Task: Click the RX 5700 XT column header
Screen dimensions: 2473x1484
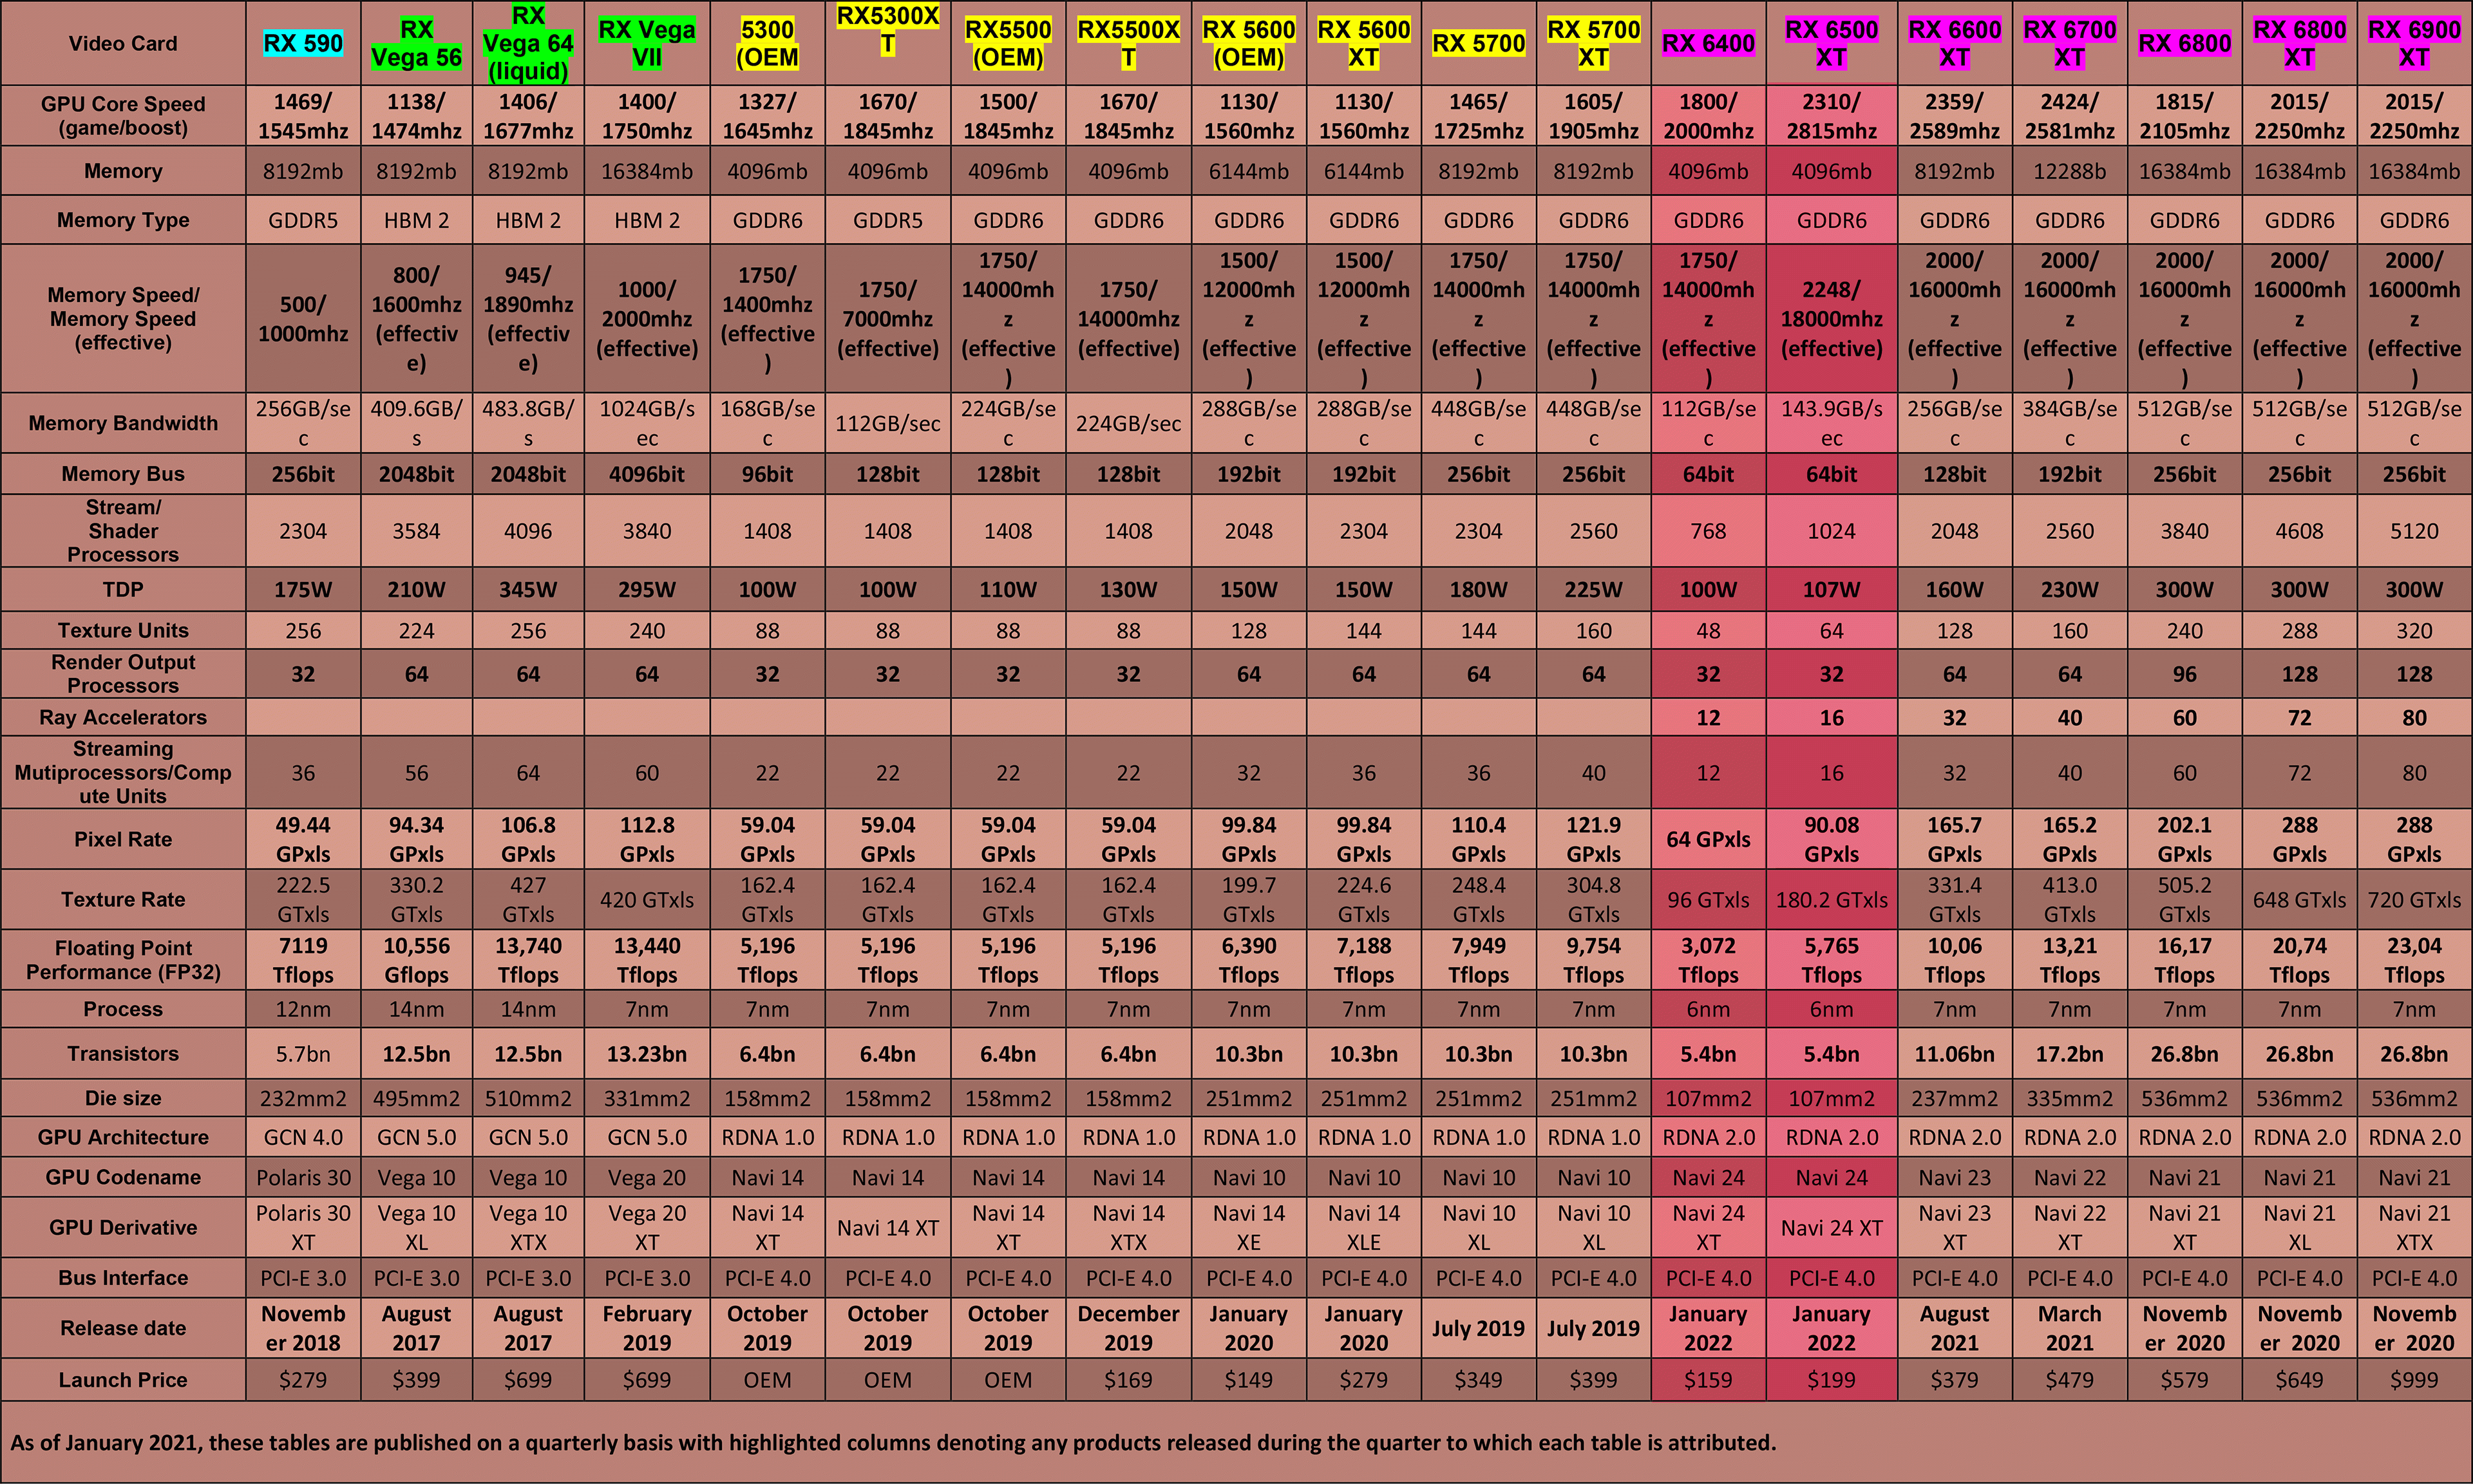Action: tap(1593, 43)
